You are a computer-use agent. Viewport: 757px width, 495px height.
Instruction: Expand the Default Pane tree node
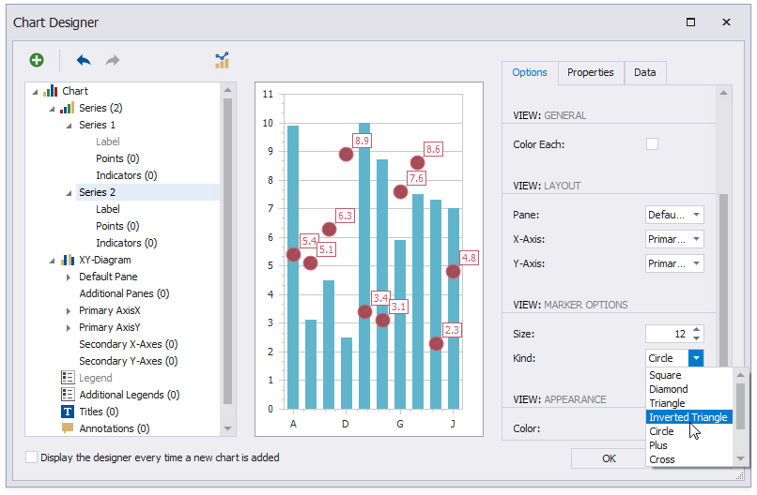[69, 277]
